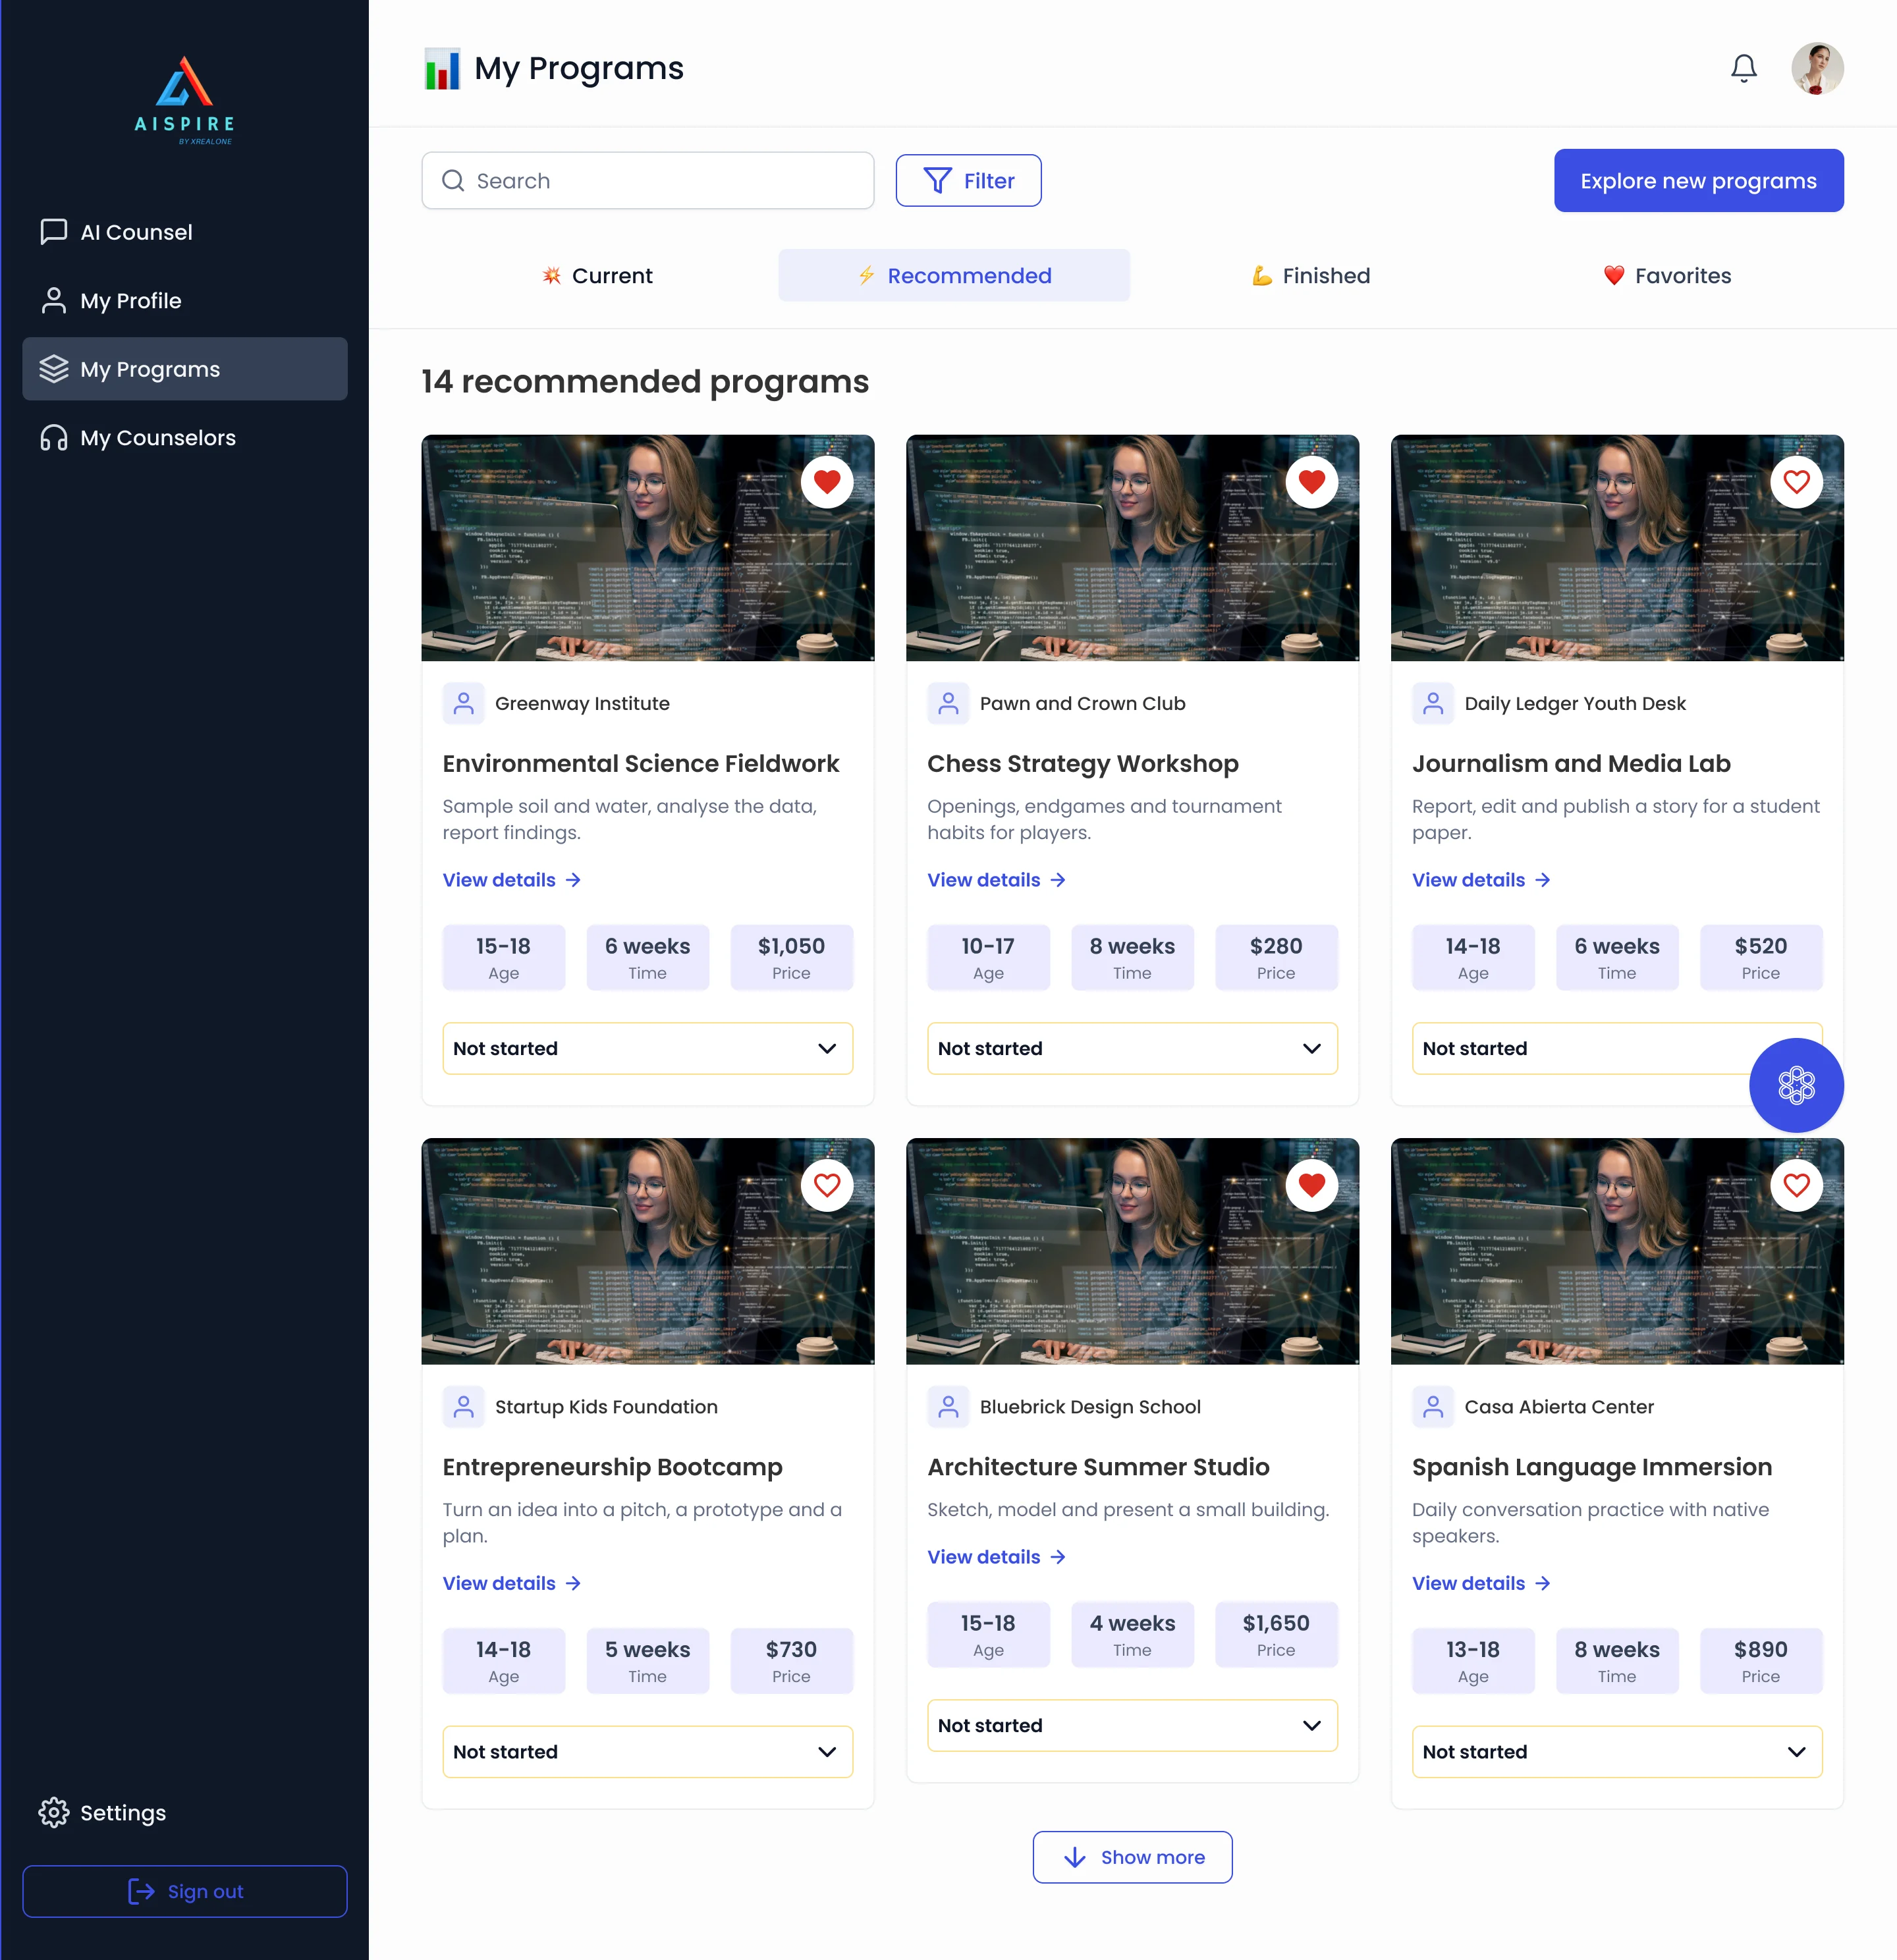This screenshot has width=1897, height=1960.
Task: Open the floating AI assistant button
Action: click(1796, 1085)
